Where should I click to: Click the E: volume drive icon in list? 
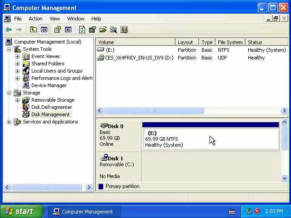point(100,50)
